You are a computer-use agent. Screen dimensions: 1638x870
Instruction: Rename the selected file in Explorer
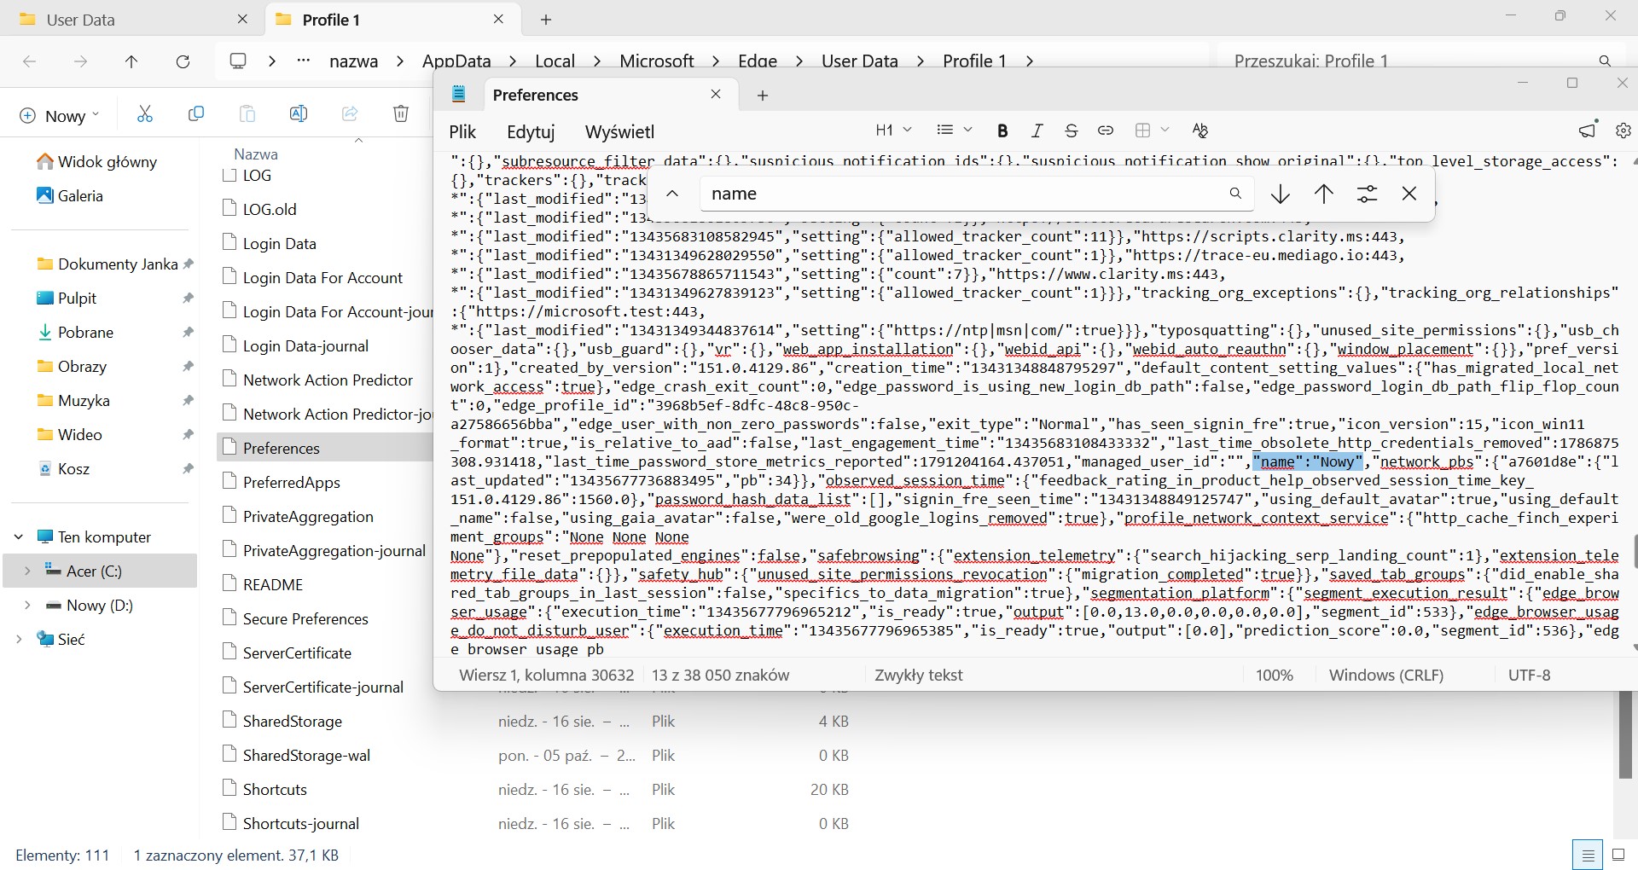(299, 114)
